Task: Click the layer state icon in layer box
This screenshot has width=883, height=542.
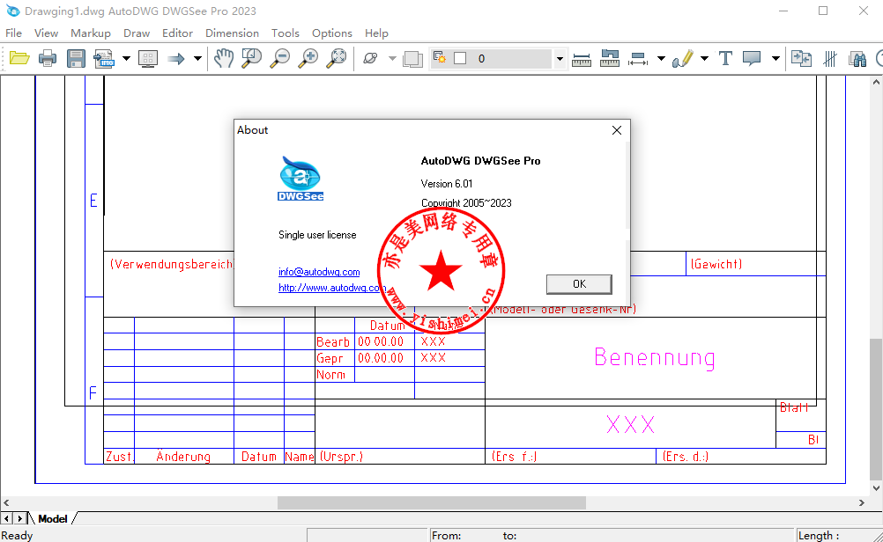Action: [x=440, y=57]
